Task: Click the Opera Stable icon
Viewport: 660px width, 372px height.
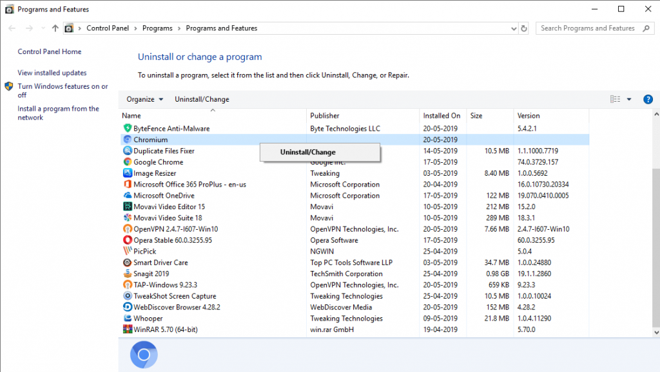Action: (127, 240)
